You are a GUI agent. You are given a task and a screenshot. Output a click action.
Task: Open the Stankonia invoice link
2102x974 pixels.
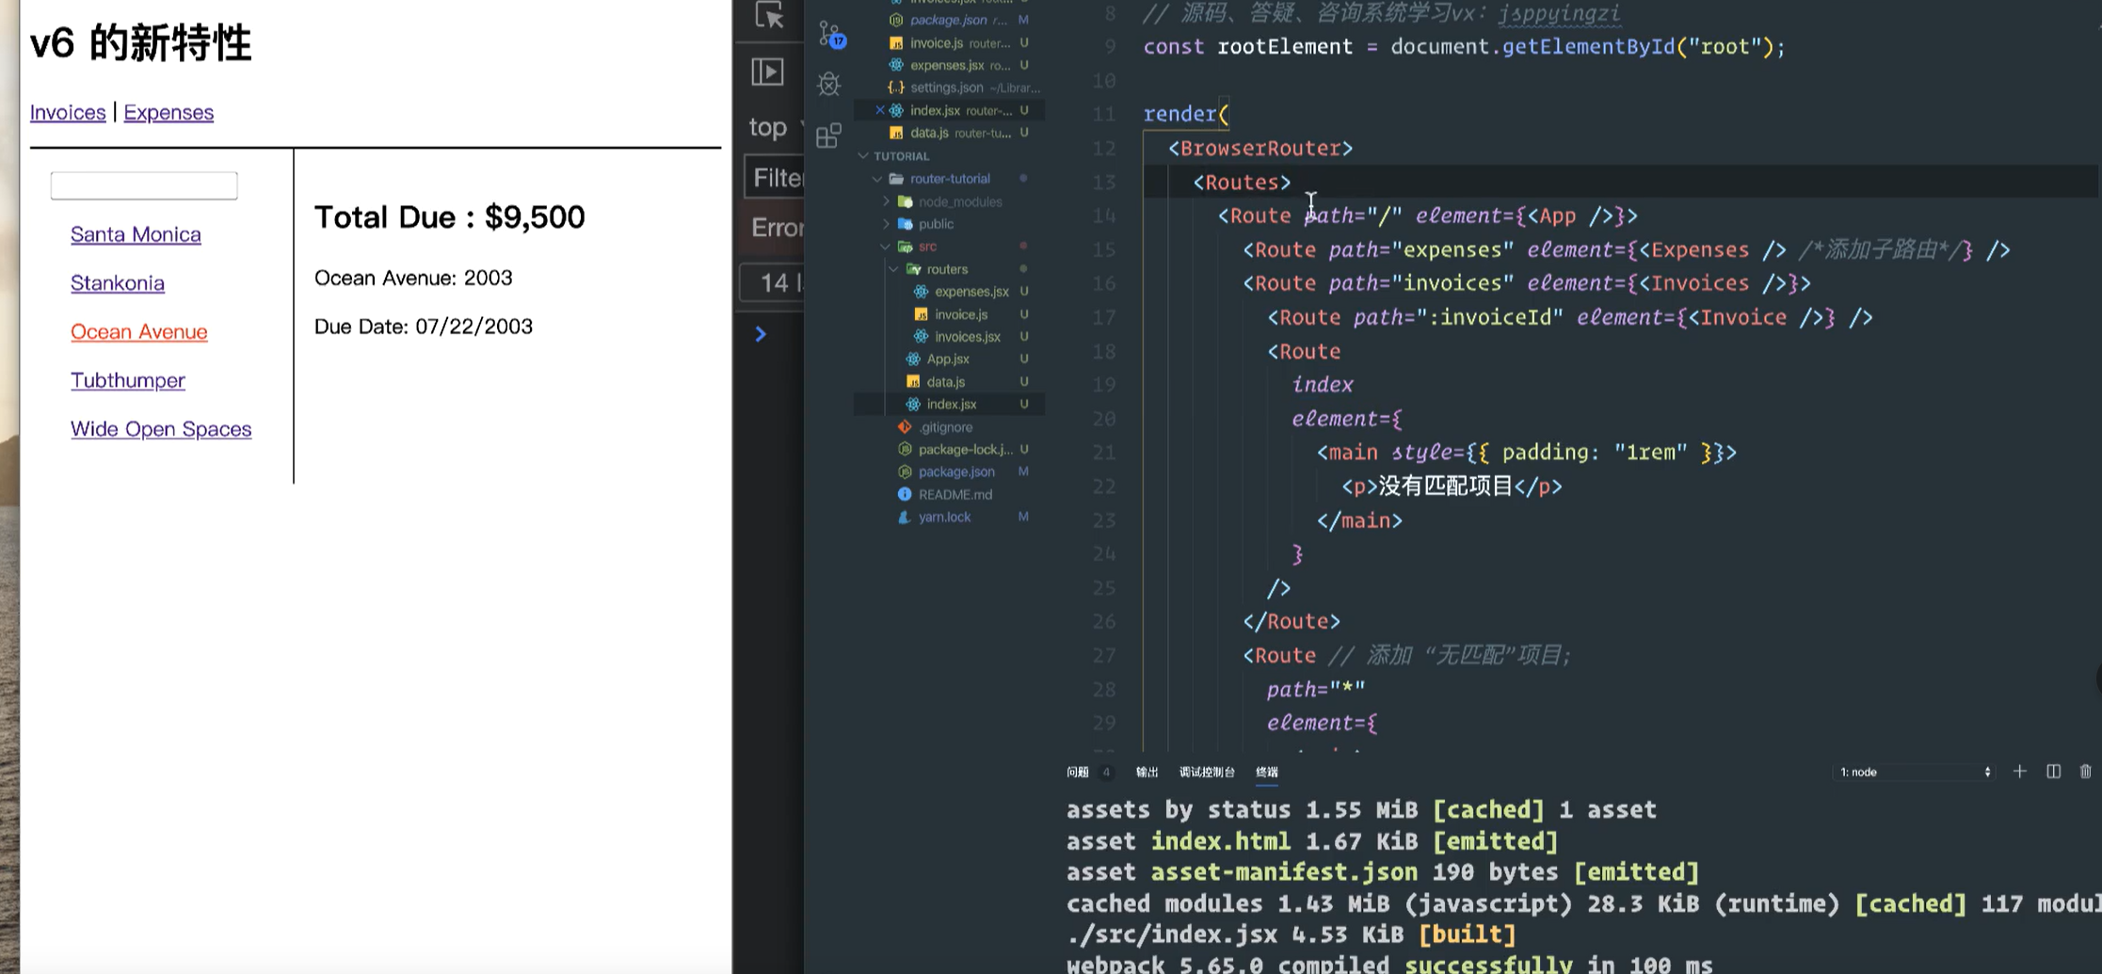pyautogui.click(x=118, y=283)
